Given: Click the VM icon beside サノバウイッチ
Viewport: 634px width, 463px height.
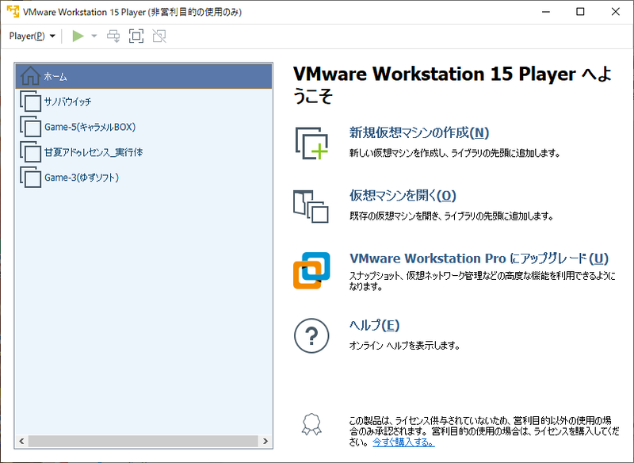Looking at the screenshot, I should 30,101.
